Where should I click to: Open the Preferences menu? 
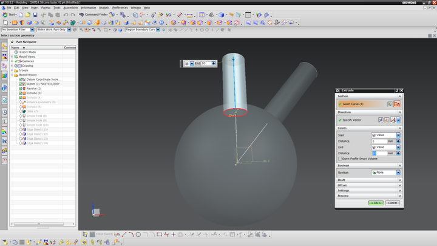click(x=120, y=8)
